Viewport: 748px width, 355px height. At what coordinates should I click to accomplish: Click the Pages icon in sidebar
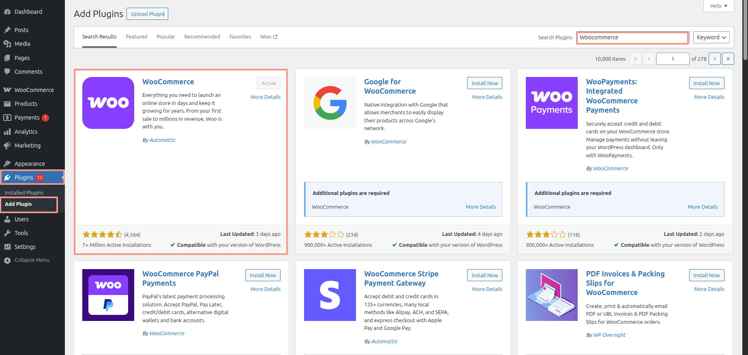tap(7, 58)
